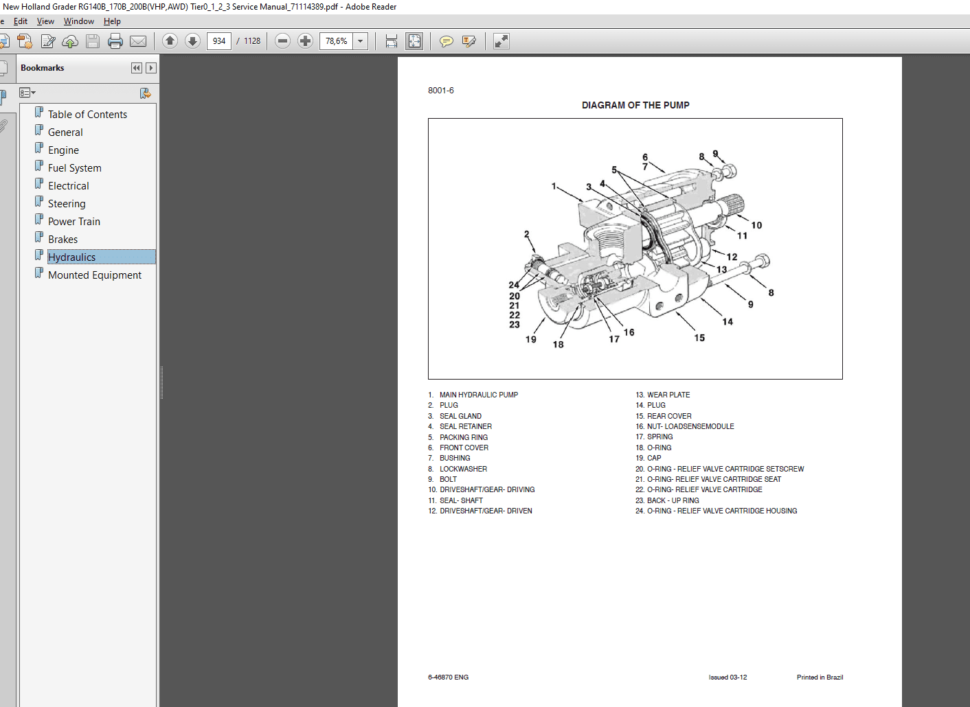The width and height of the screenshot is (970, 707).
Task: Click footer text Printed in Brazil
Action: pos(820,677)
